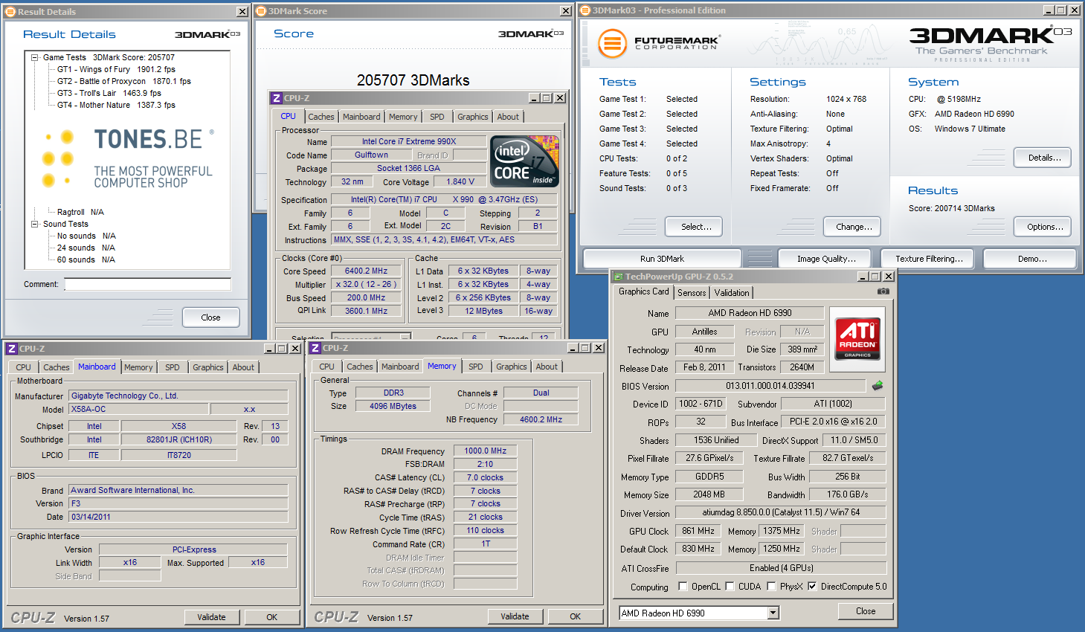
Task: Click the Close button in GPU-Z
Action: [866, 611]
